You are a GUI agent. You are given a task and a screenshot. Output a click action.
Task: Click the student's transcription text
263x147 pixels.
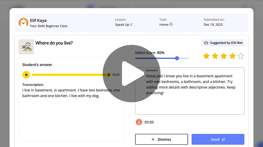71,93
